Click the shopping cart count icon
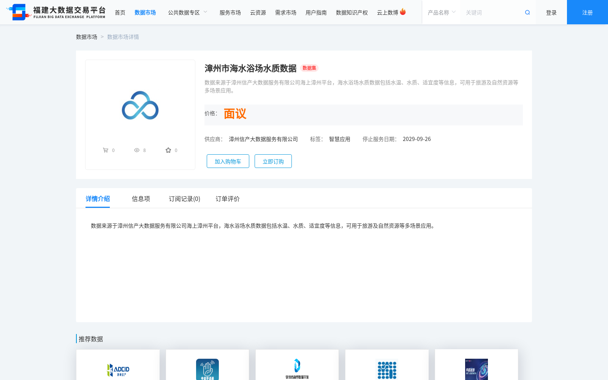608x380 pixels. point(106,150)
